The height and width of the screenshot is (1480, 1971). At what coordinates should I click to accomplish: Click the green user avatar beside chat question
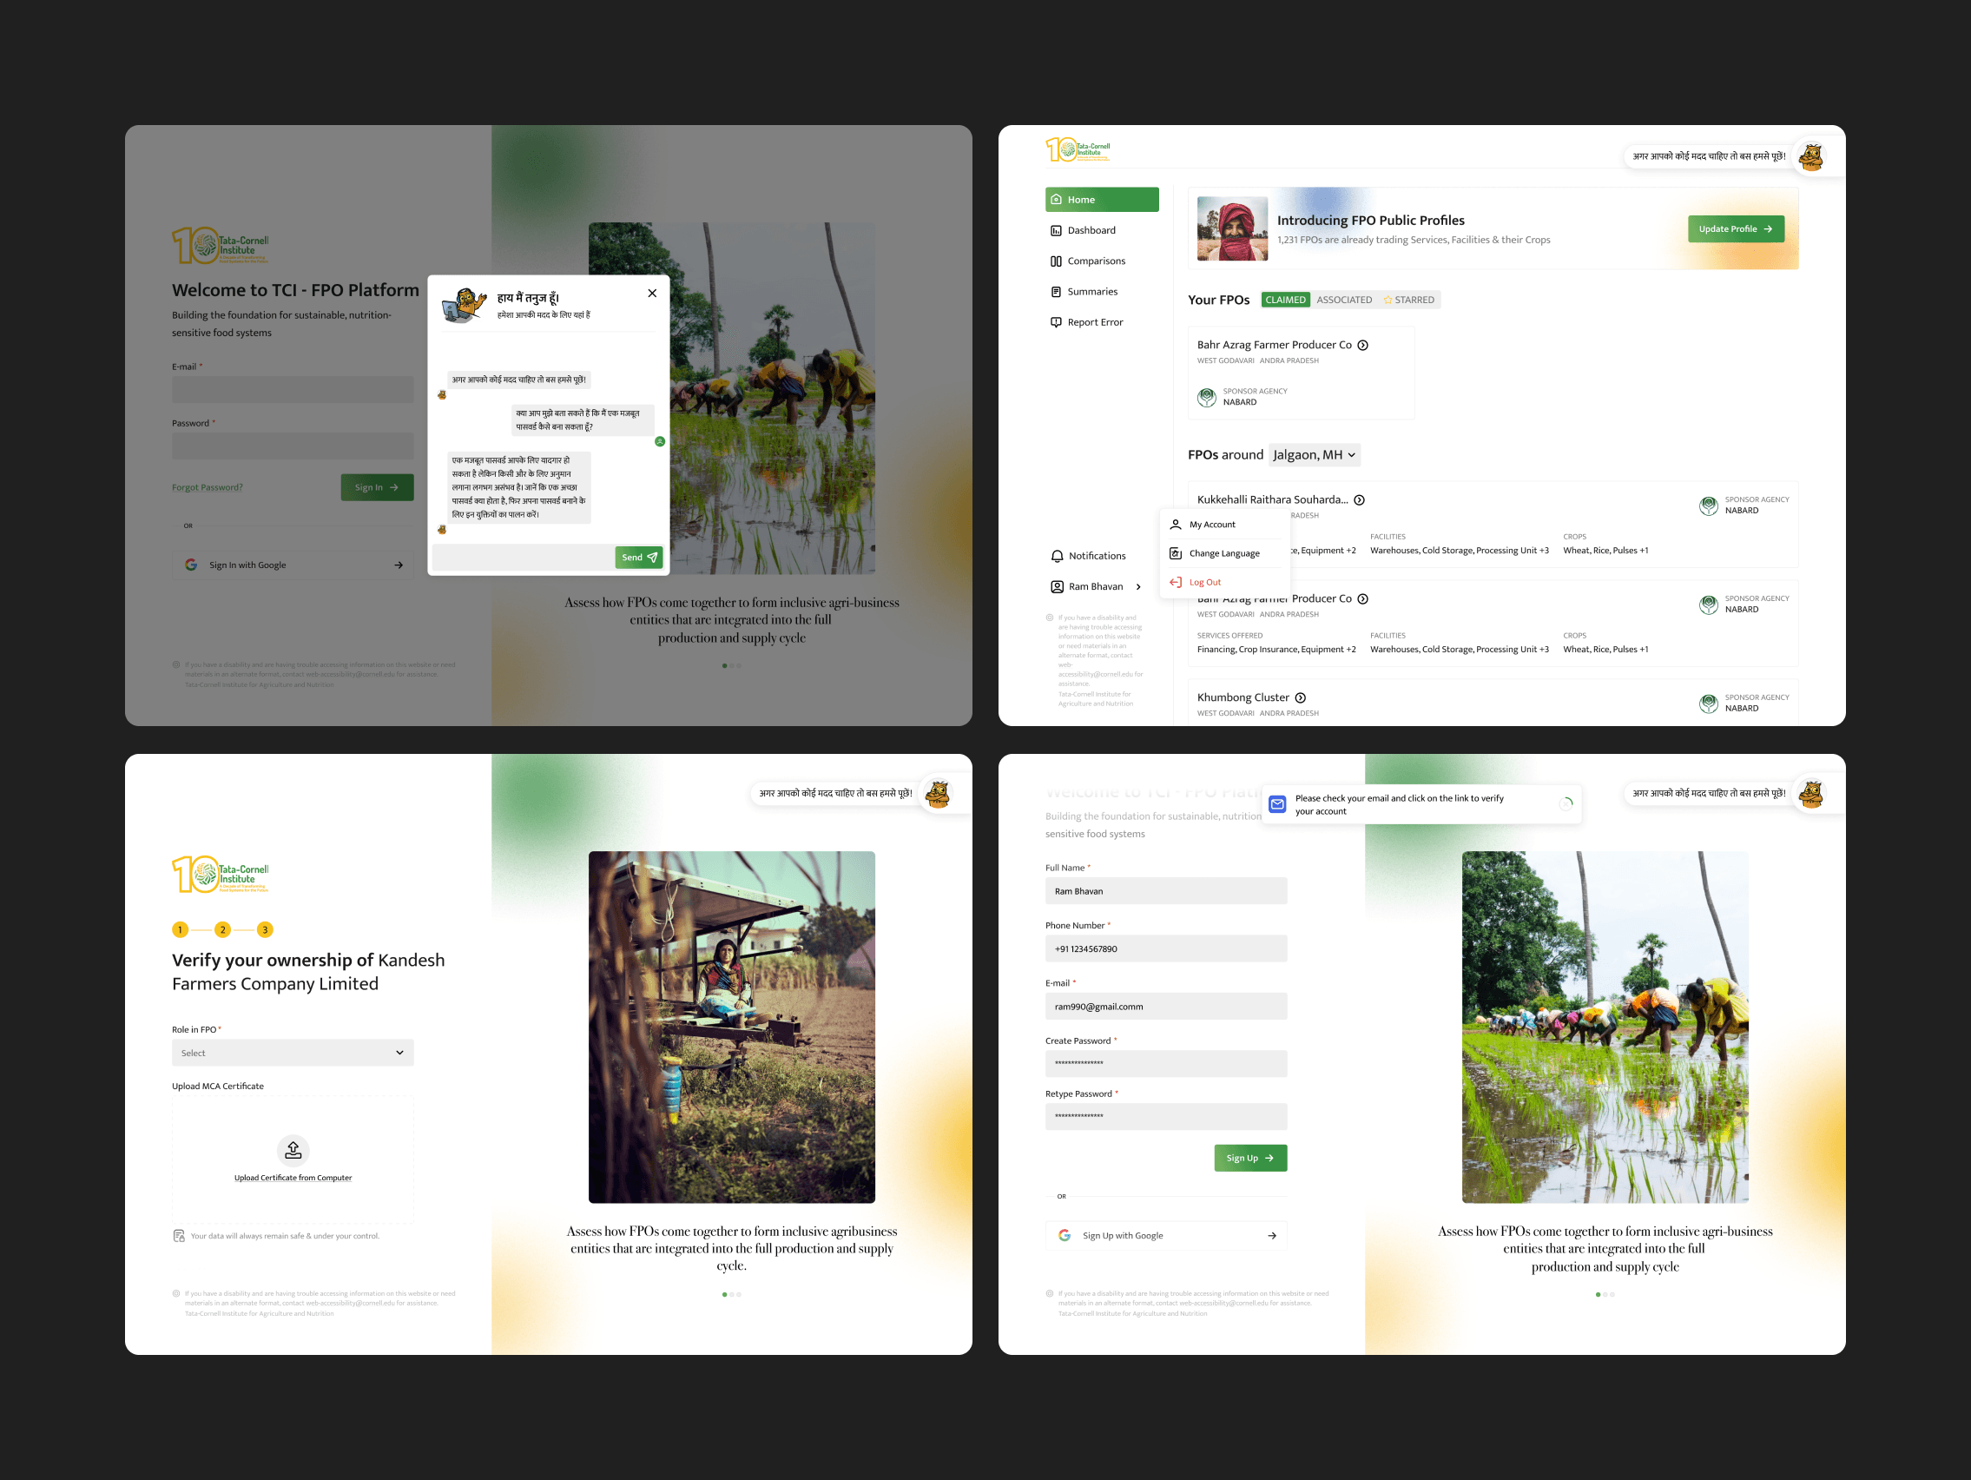(x=660, y=441)
